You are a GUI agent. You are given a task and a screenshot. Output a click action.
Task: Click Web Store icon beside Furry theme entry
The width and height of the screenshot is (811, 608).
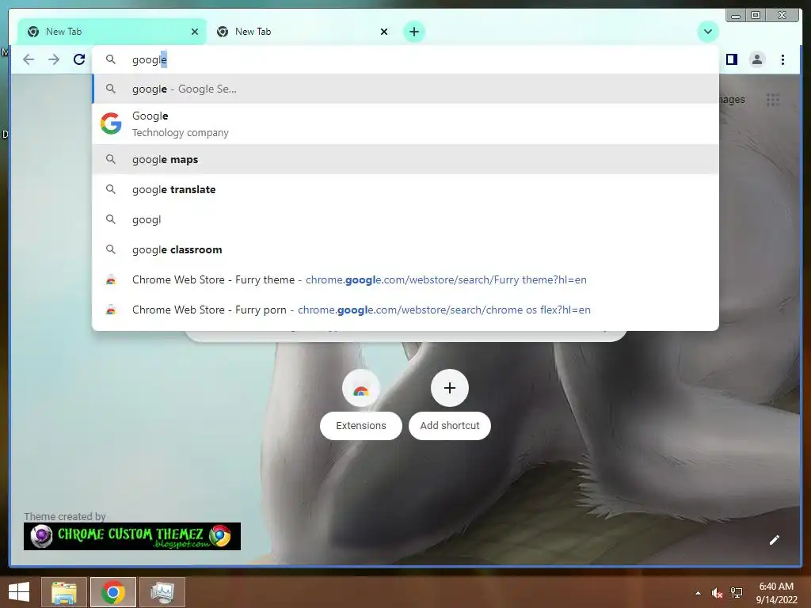click(x=111, y=280)
